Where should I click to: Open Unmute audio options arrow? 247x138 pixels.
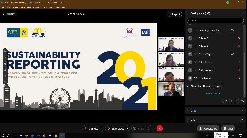coord(101,128)
